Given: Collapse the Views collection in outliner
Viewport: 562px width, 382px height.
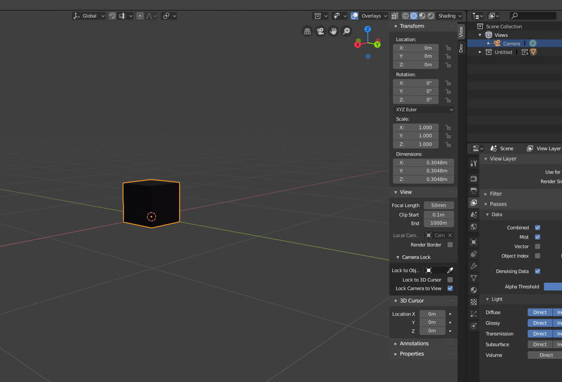Looking at the screenshot, I should (x=480, y=35).
